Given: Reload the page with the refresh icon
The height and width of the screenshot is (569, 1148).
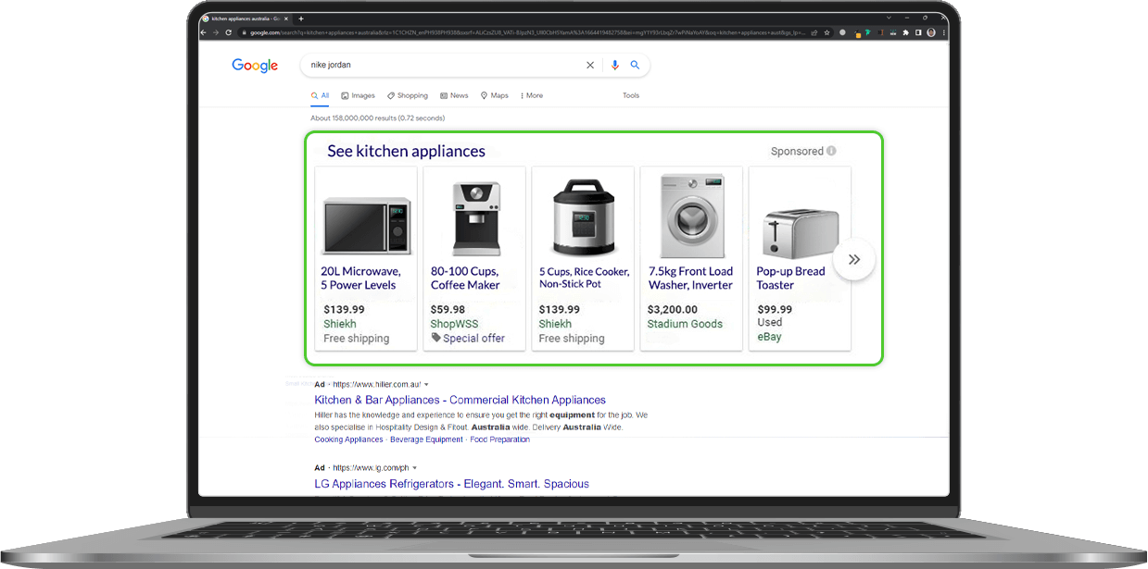Looking at the screenshot, I should point(229,32).
